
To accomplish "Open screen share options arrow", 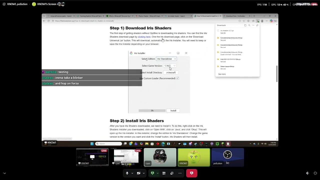I will point(157,173).
